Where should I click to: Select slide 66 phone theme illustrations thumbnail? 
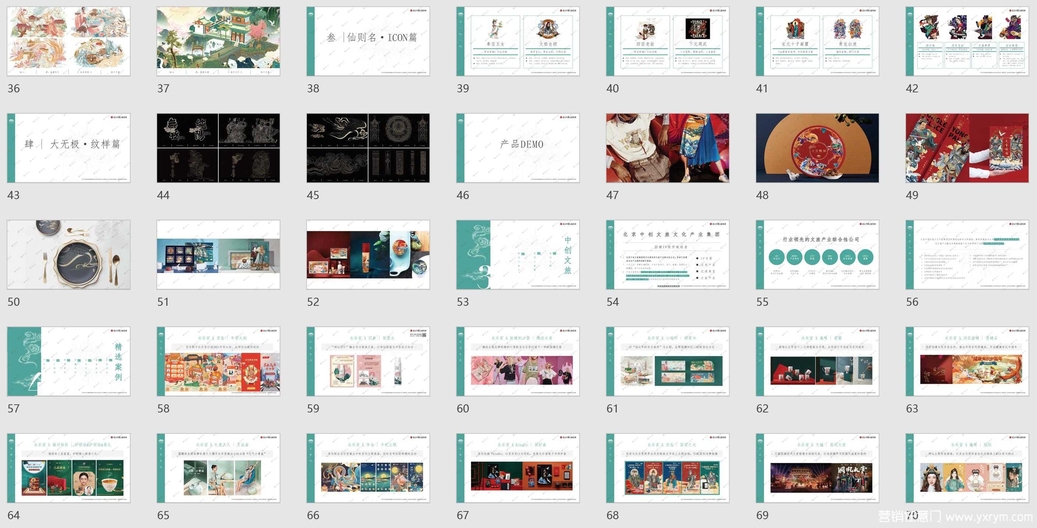[x=368, y=468]
